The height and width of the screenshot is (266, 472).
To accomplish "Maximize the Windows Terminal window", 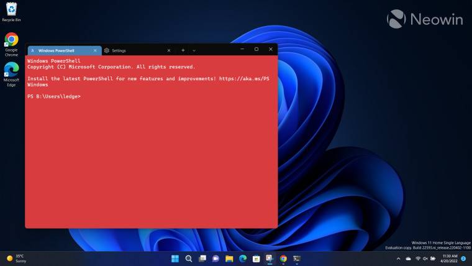I will 256,49.
